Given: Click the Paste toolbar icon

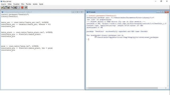Looking at the screenshot, I should [x=15, y=7].
